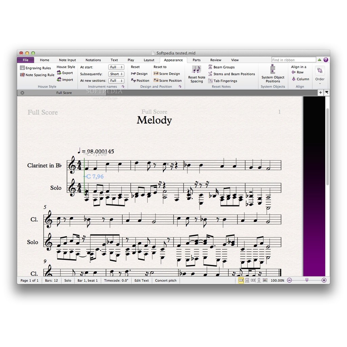This screenshot has height=347, width=347.
Task: Close the Full Score tab
Action: click(x=22, y=93)
